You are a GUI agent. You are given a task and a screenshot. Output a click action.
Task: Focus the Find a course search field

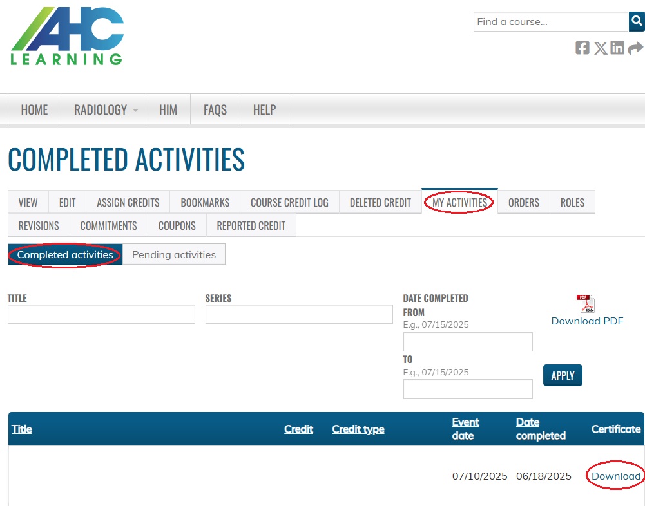coord(550,22)
